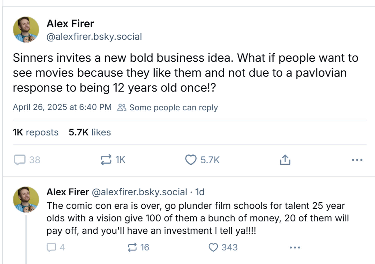
Task: Like the reply with 343 likes
Action: click(213, 247)
